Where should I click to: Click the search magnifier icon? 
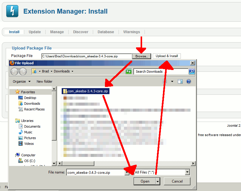192,71
